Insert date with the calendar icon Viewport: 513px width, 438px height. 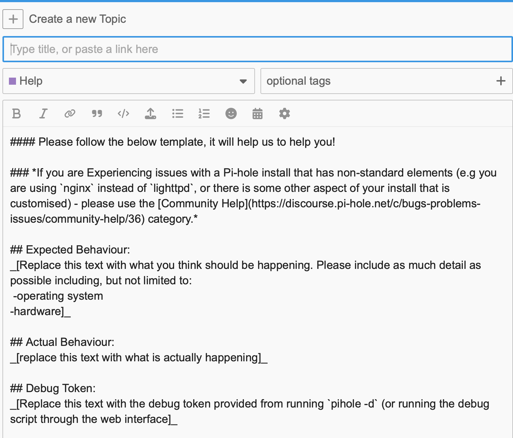(257, 114)
